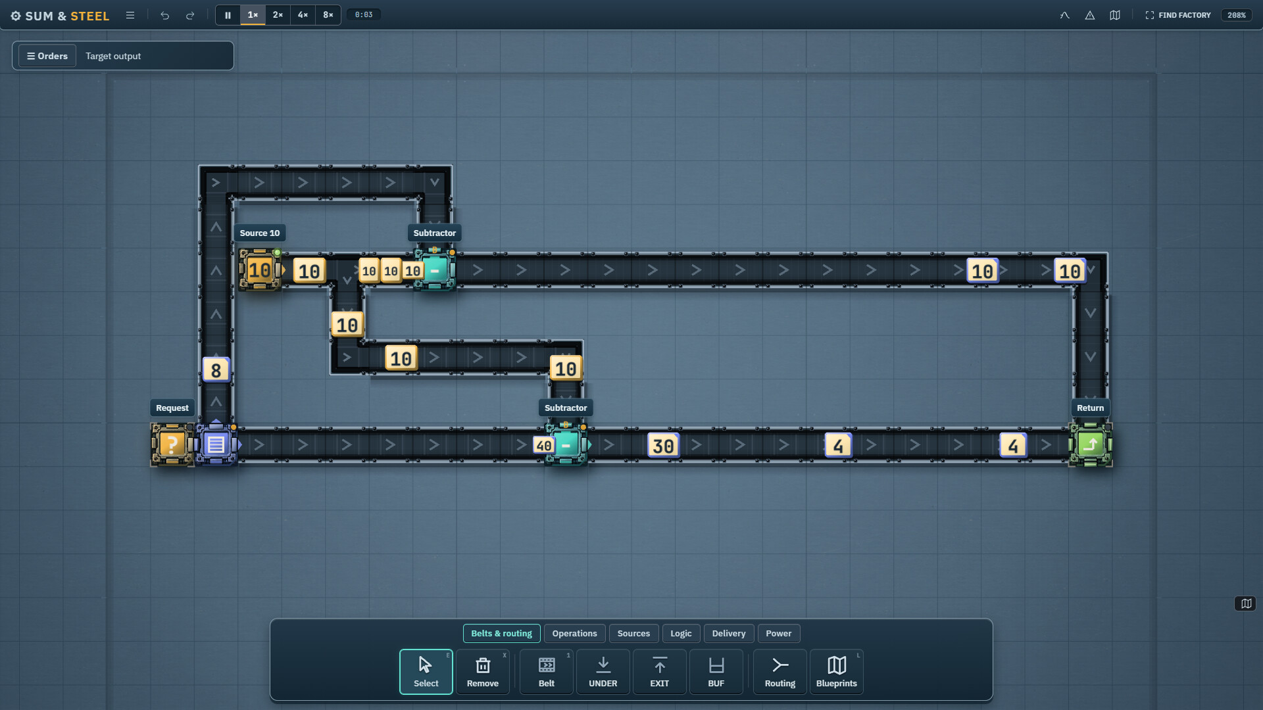Image resolution: width=1263 pixels, height=710 pixels.
Task: Switch to Delivery tab
Action: (729, 633)
